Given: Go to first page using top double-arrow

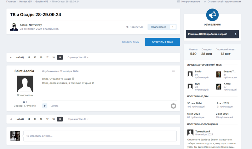Looking at the screenshot, I should click(x=11, y=57).
